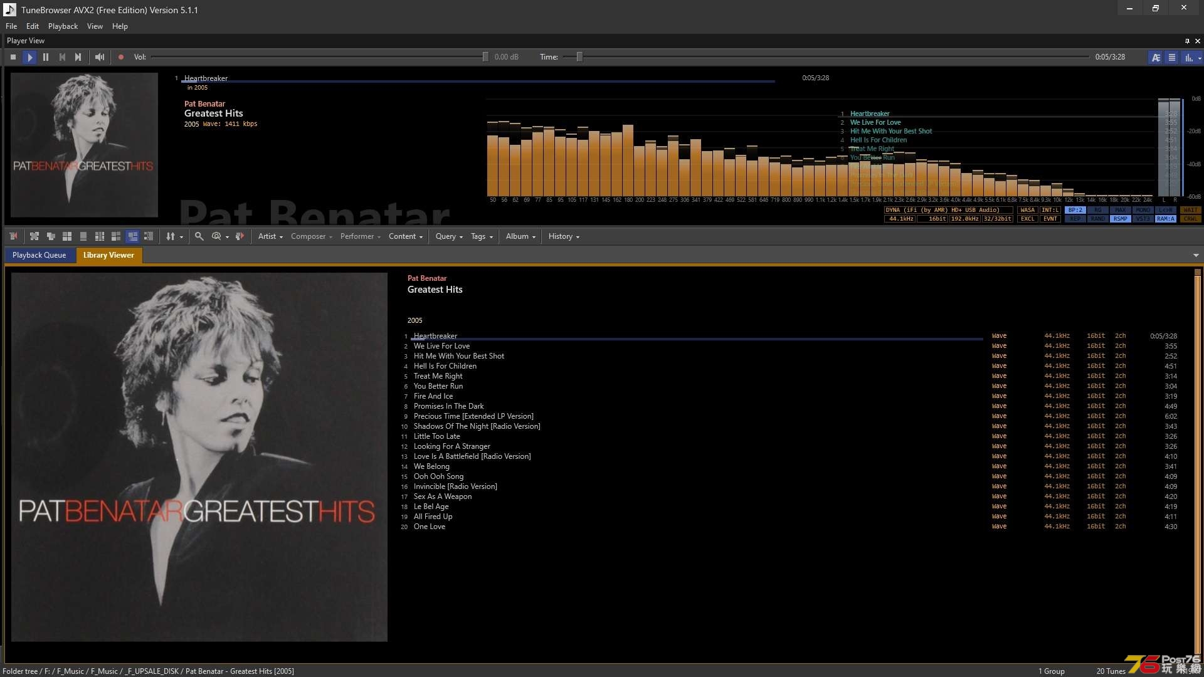
Task: Click the list view icon in player toolbar
Action: pos(1171,57)
